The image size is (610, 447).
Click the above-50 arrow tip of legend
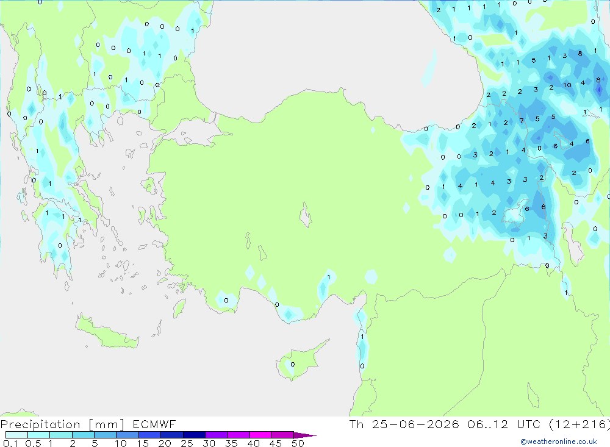(304, 435)
